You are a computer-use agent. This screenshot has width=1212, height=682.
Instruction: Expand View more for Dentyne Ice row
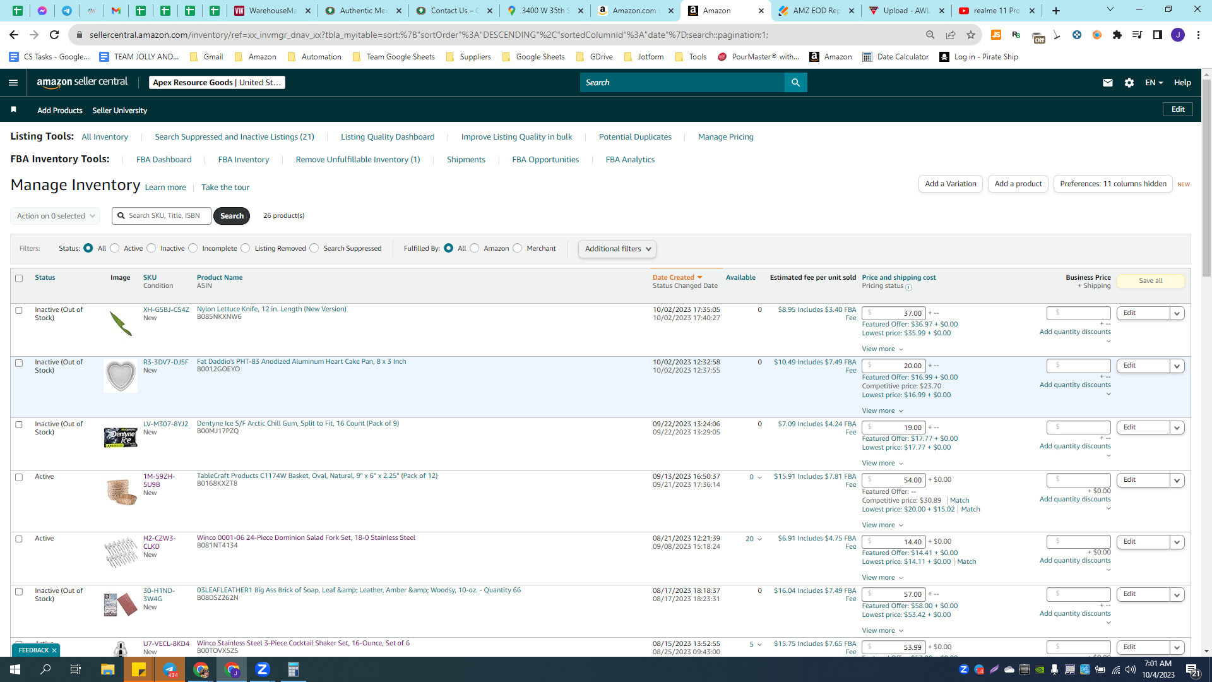pos(882,464)
